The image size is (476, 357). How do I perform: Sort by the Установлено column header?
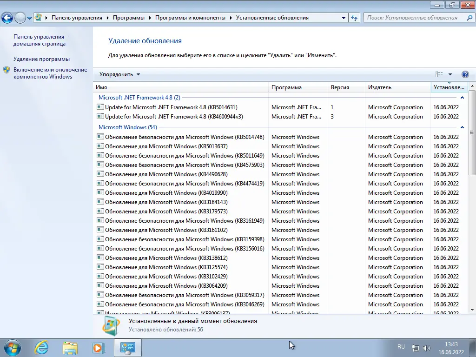tap(449, 87)
